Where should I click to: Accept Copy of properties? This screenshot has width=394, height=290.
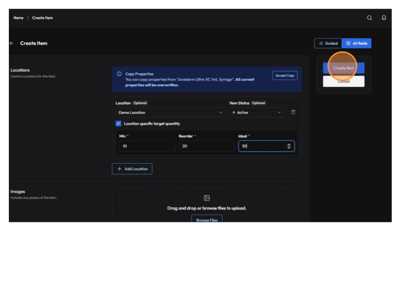(285, 75)
